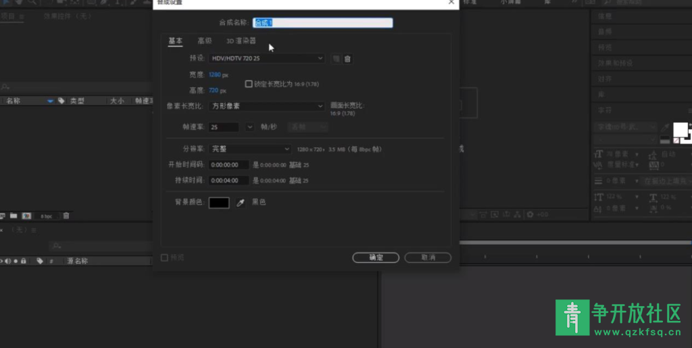Click the 开始时间码 0:00:00:00 field

(x=229, y=165)
